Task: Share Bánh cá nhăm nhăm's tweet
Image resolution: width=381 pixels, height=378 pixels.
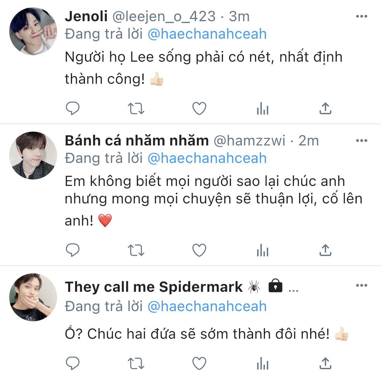Action: 325,250
